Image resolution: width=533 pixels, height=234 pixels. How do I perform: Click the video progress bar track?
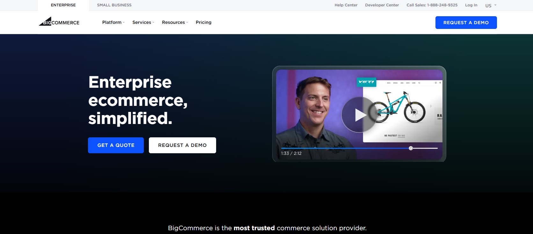359,148
